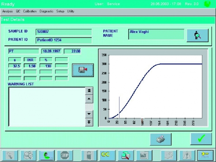The image size is (216, 162).
Task: Click the patient search magnifier icon
Action: coord(197,36)
